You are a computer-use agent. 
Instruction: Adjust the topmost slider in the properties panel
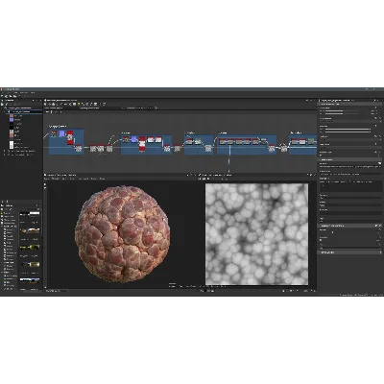[x=342, y=110]
